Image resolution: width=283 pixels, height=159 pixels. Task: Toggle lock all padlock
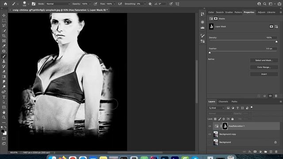point(233,119)
